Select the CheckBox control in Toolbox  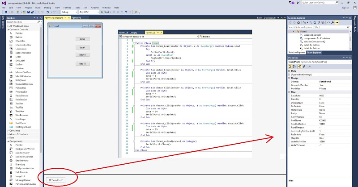[19, 41]
